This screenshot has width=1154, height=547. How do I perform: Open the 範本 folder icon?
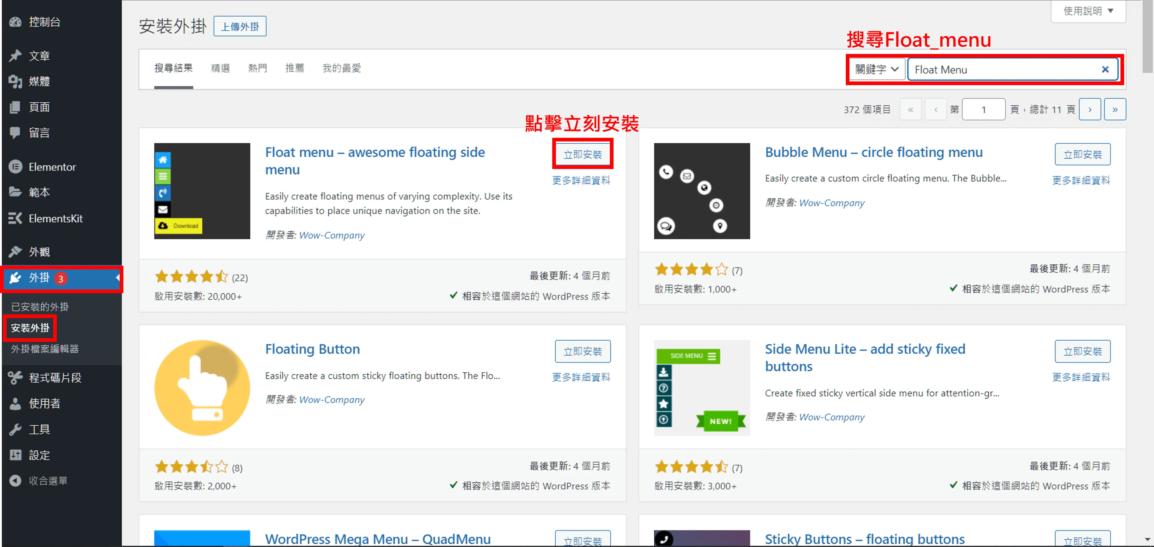16,192
